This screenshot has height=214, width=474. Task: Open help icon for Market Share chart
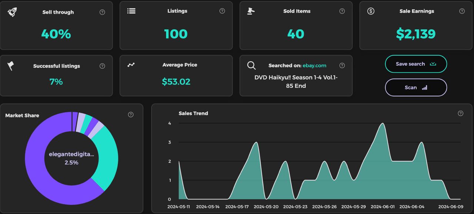[x=131, y=115]
